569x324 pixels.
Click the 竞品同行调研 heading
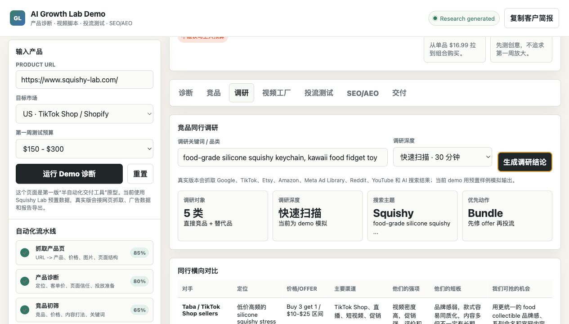198,128
